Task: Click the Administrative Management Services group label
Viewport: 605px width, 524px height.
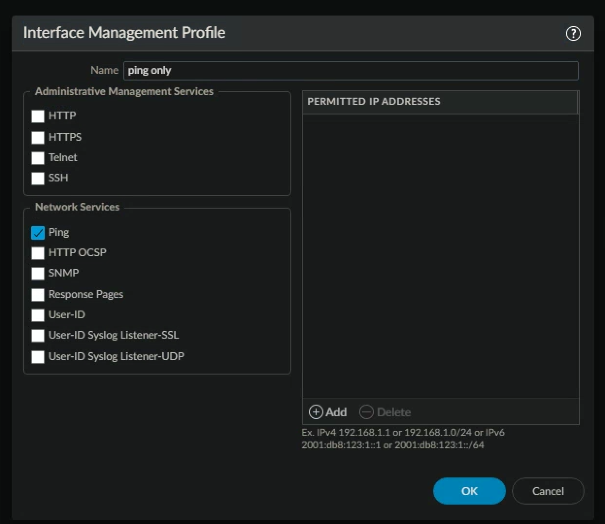Action: click(x=124, y=92)
